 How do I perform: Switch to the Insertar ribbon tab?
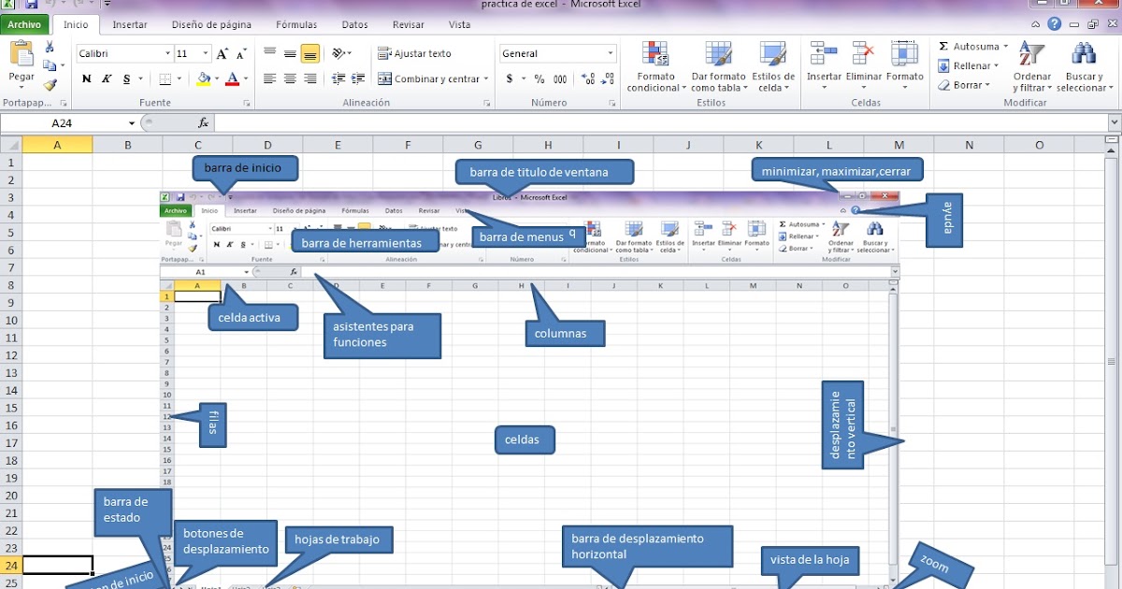(130, 24)
